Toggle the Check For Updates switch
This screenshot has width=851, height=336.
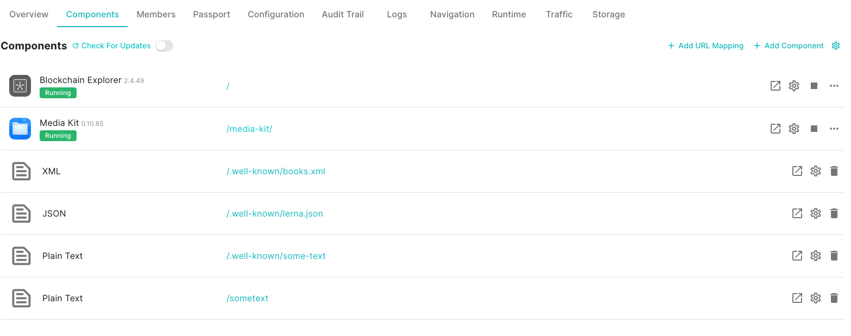[x=164, y=46]
